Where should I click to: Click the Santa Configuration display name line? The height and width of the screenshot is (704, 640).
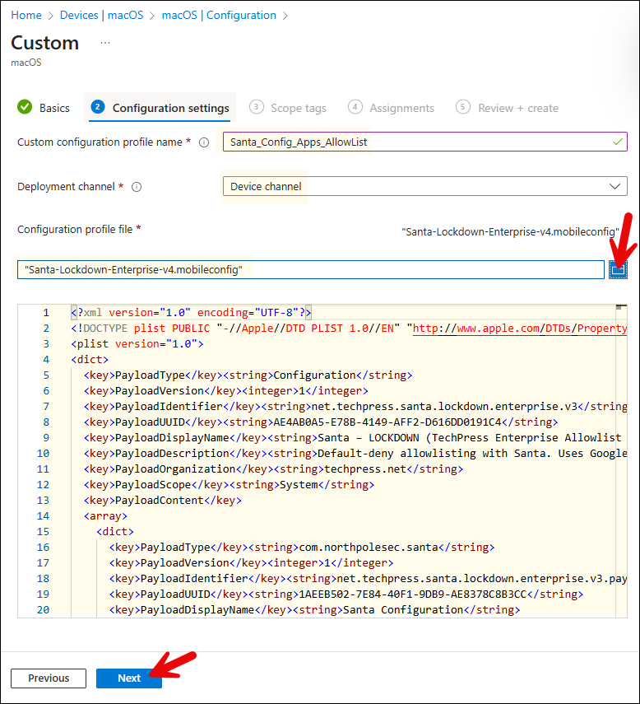(314, 609)
